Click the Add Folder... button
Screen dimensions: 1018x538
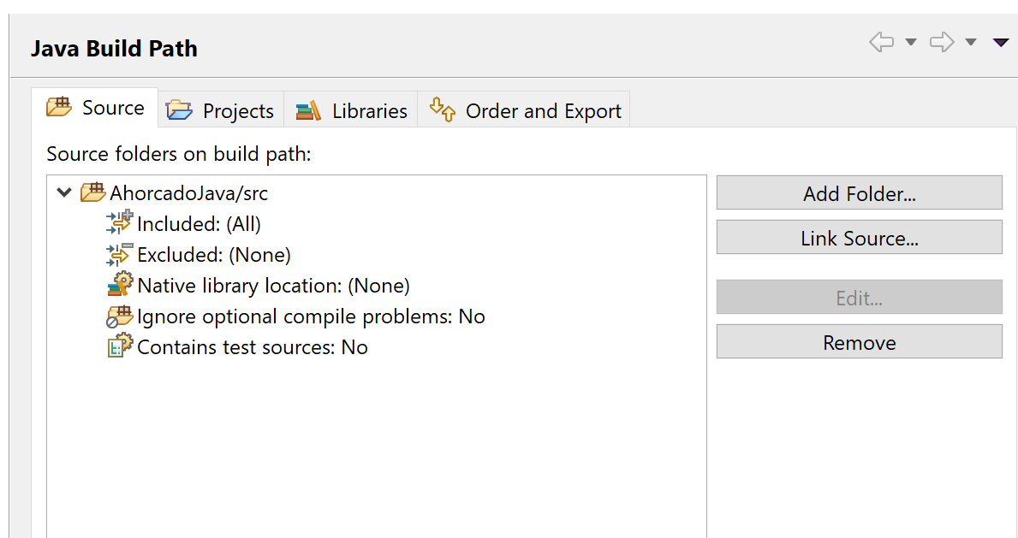coord(859,192)
